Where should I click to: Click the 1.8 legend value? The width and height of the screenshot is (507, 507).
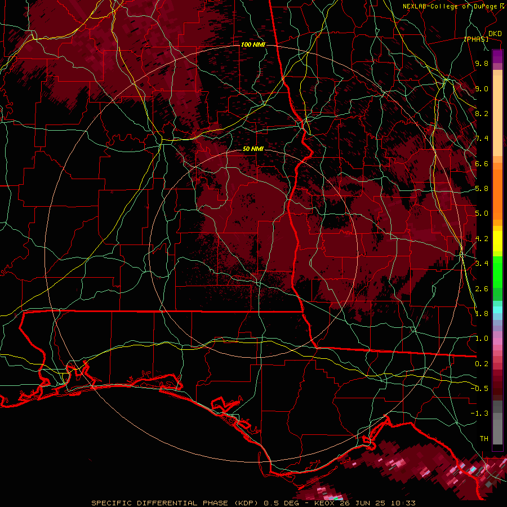coord(482,314)
